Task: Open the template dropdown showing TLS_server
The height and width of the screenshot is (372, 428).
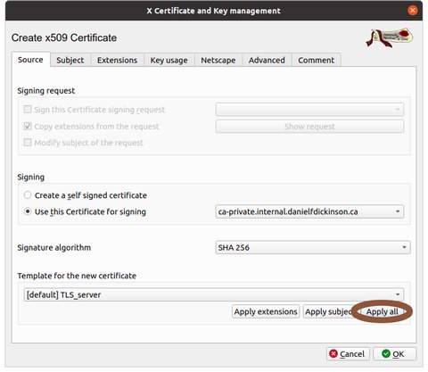Action: click(x=213, y=294)
